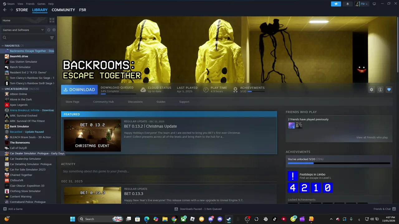Click the activity comment input field
399x224 pixels.
click(169, 171)
